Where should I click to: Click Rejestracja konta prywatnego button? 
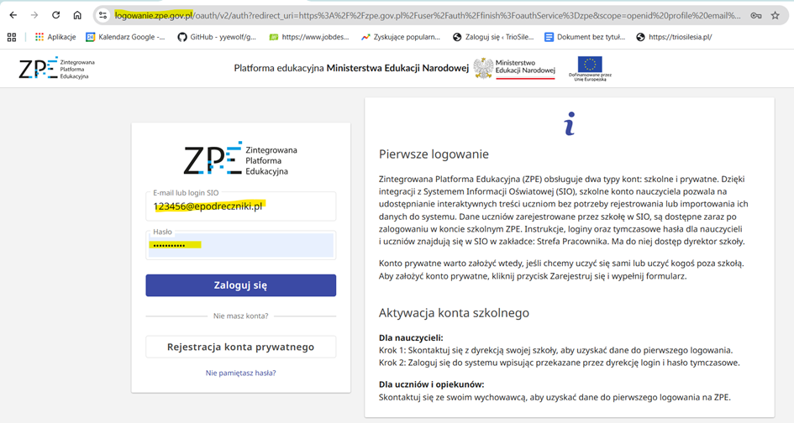240,347
